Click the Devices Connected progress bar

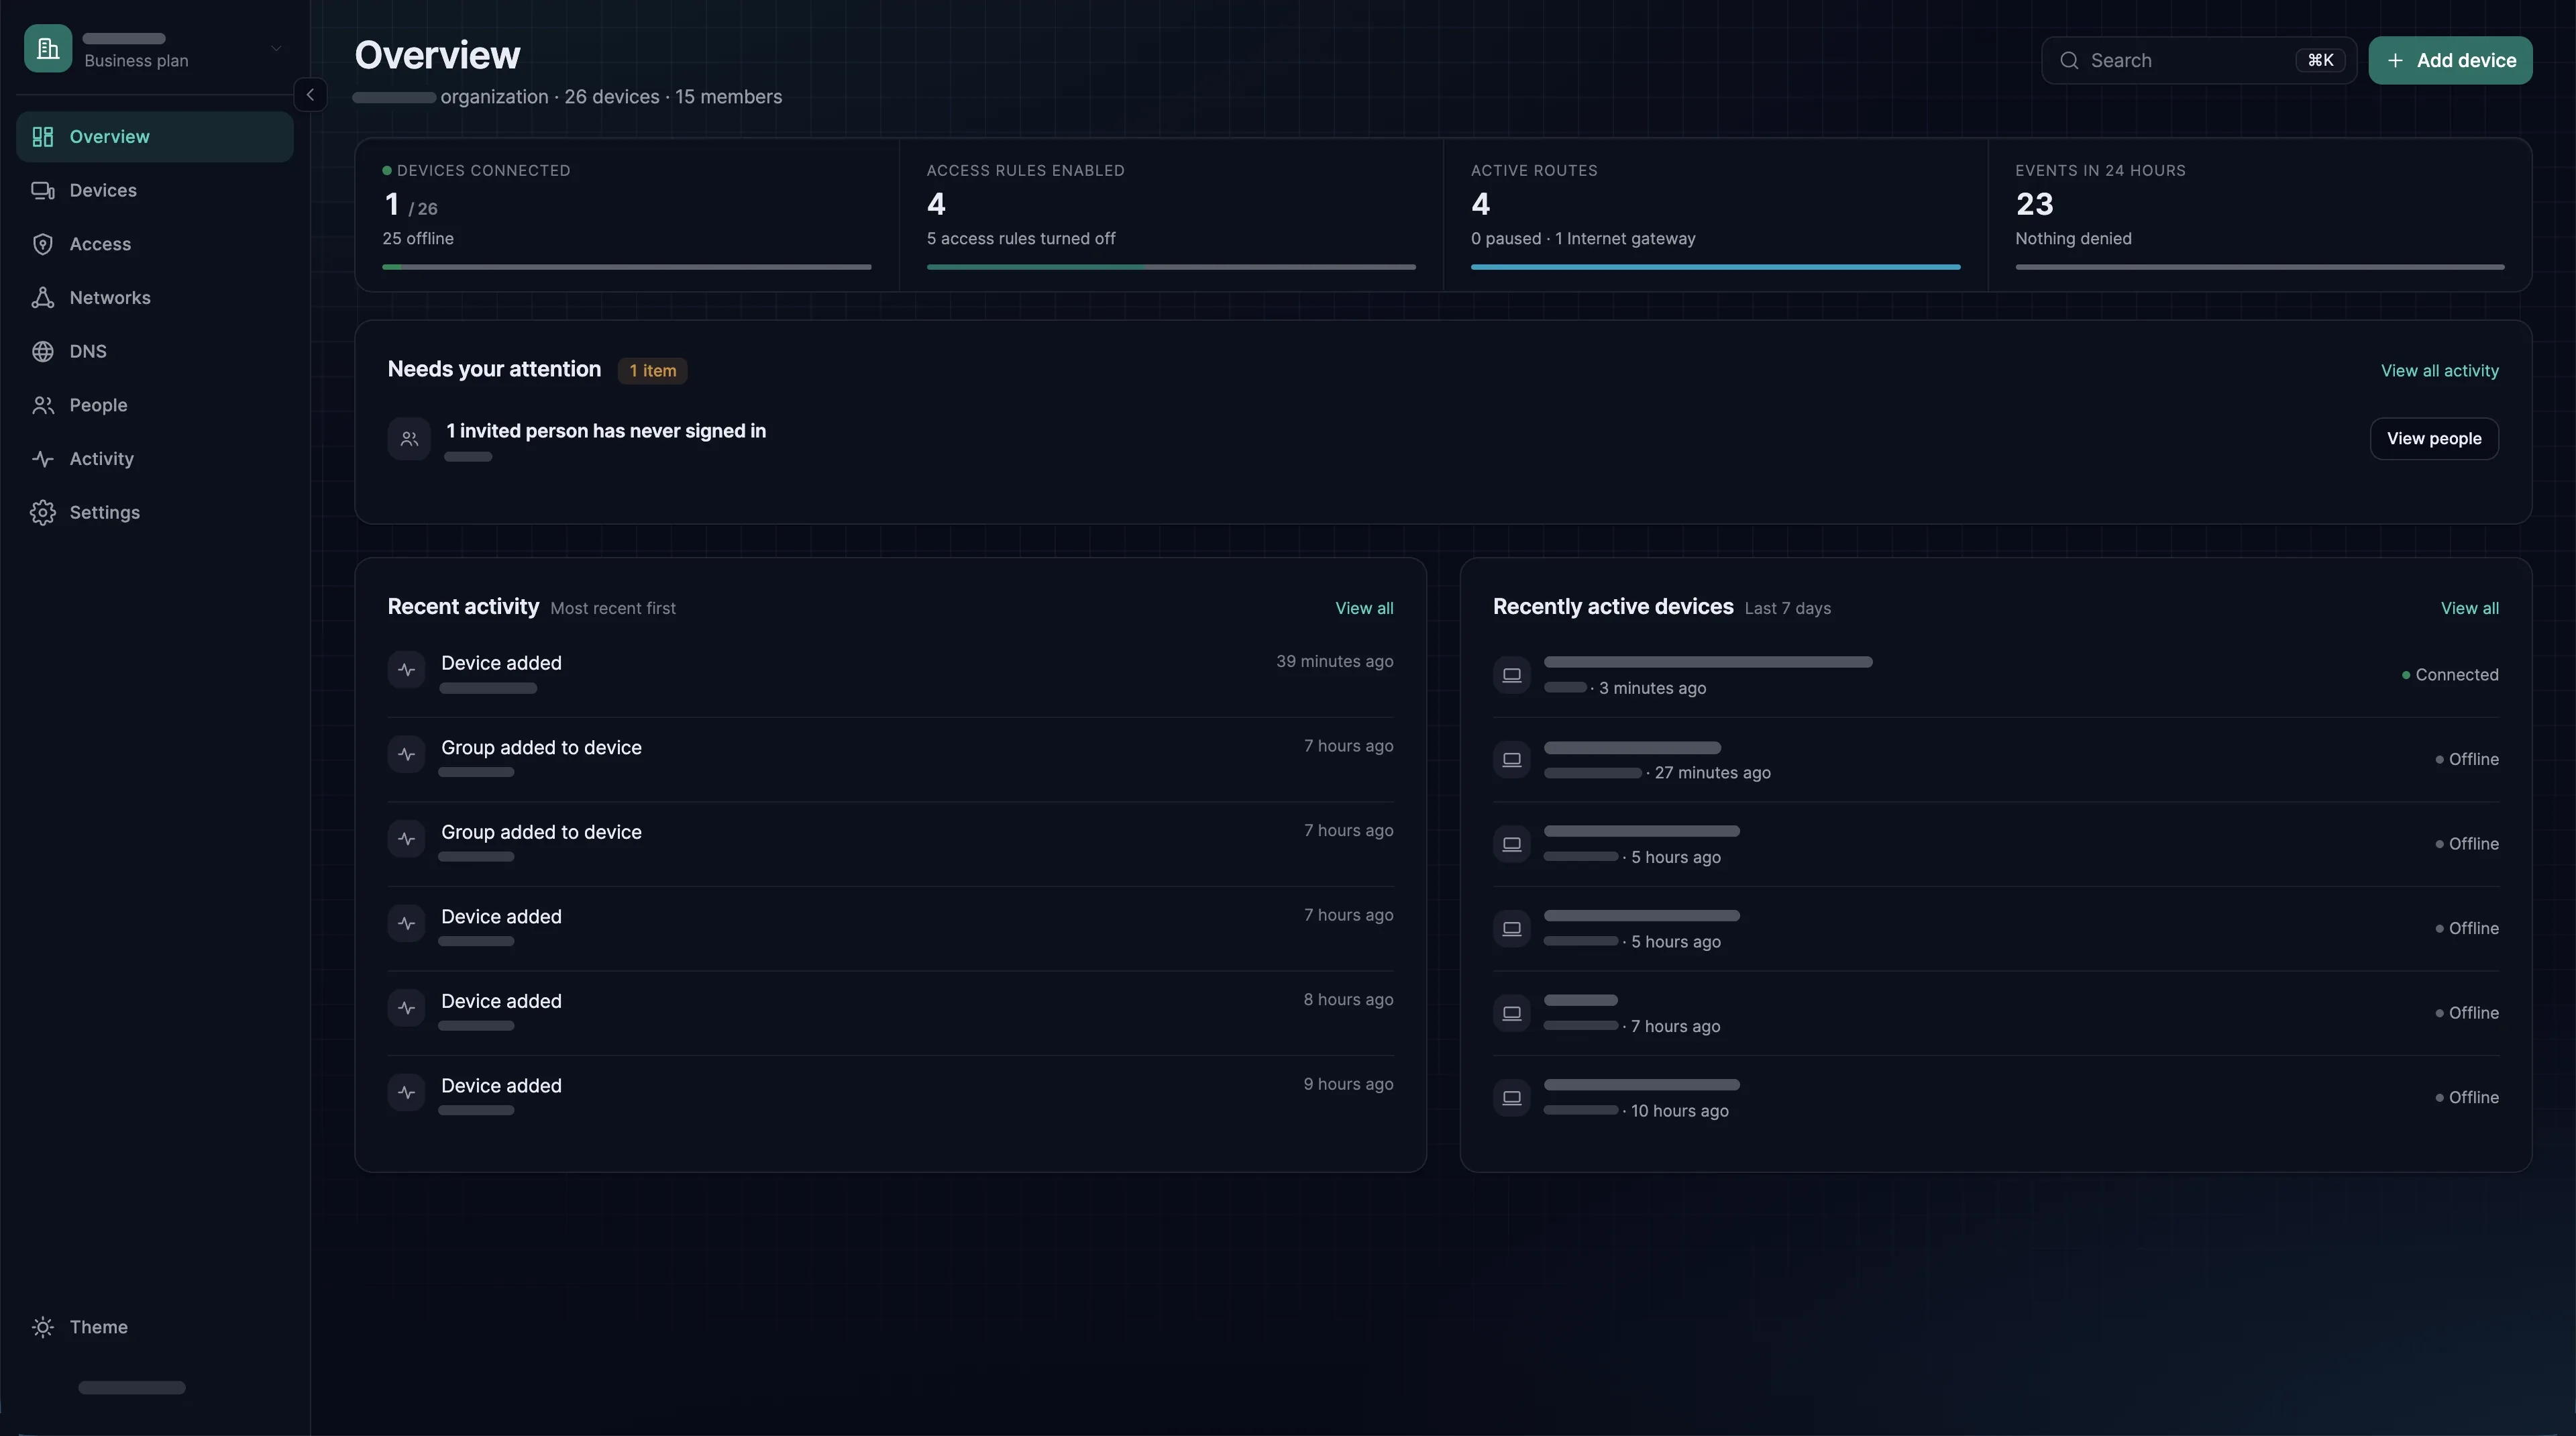point(627,267)
